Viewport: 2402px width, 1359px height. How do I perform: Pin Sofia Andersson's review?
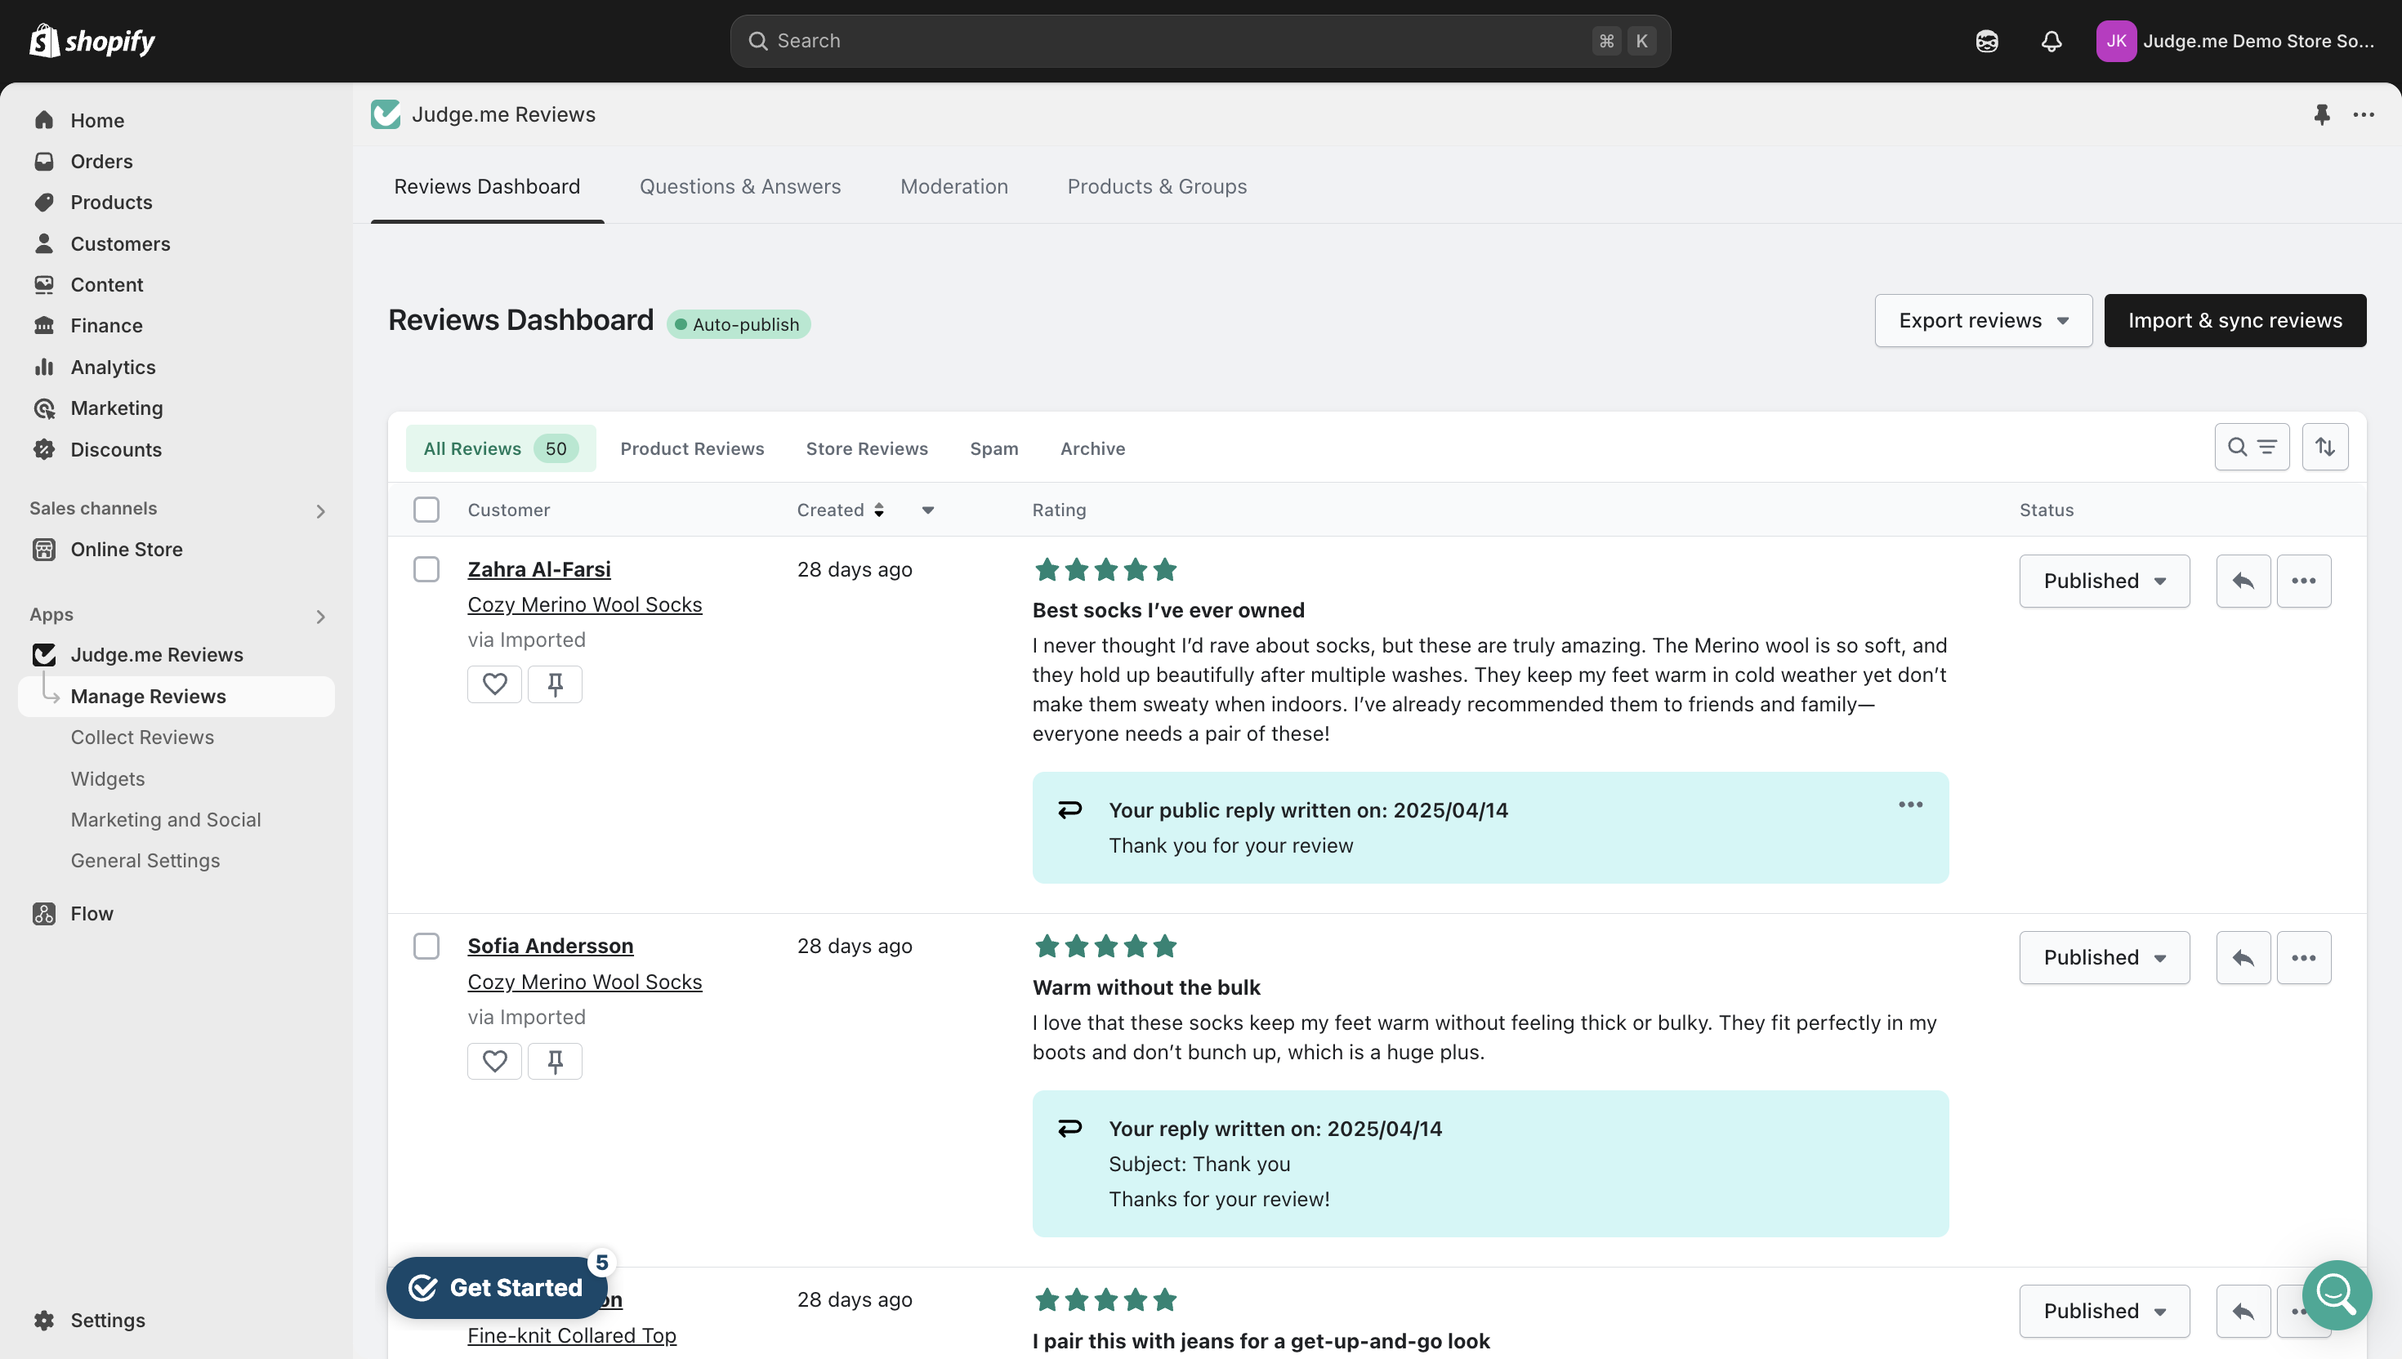(555, 1061)
